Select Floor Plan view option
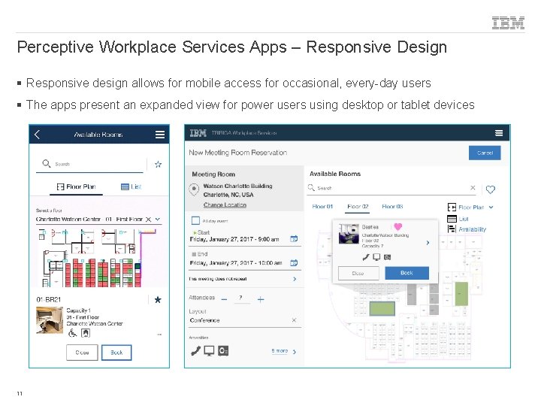Screen dimensions: 541x406 coord(466,208)
